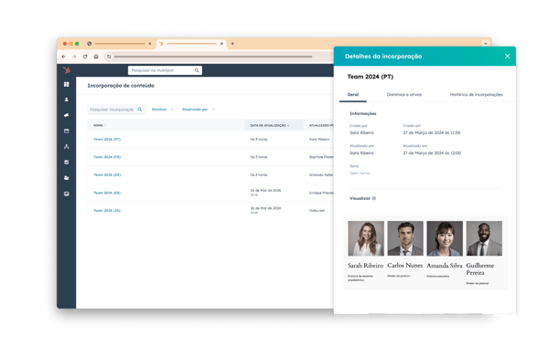Click the browser home icon
Viewport: 549px width, 357px height.
point(96,57)
